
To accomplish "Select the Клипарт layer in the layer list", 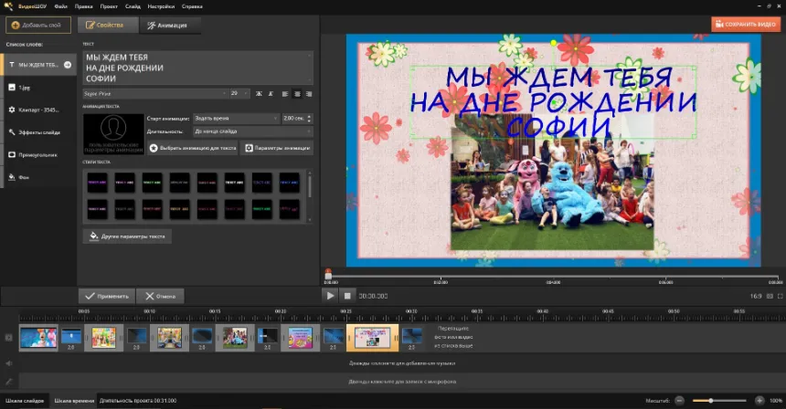I will [37, 110].
